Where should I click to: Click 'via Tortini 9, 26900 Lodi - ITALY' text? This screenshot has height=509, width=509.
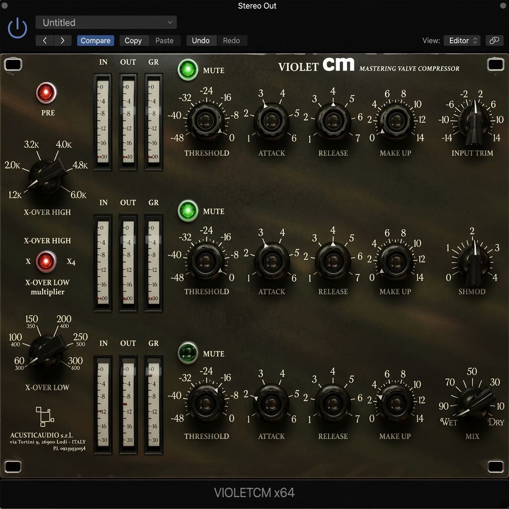[x=48, y=442]
